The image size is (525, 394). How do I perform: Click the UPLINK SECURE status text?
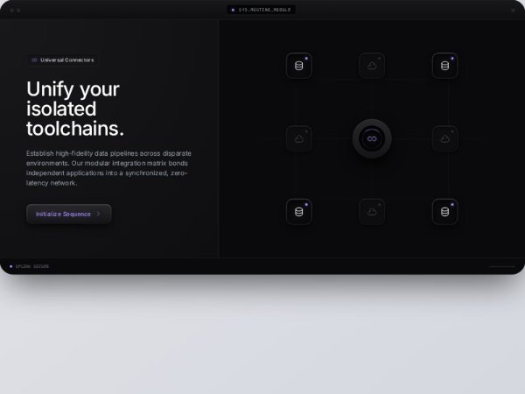point(32,266)
